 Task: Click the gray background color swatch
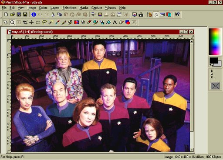pos(219,64)
